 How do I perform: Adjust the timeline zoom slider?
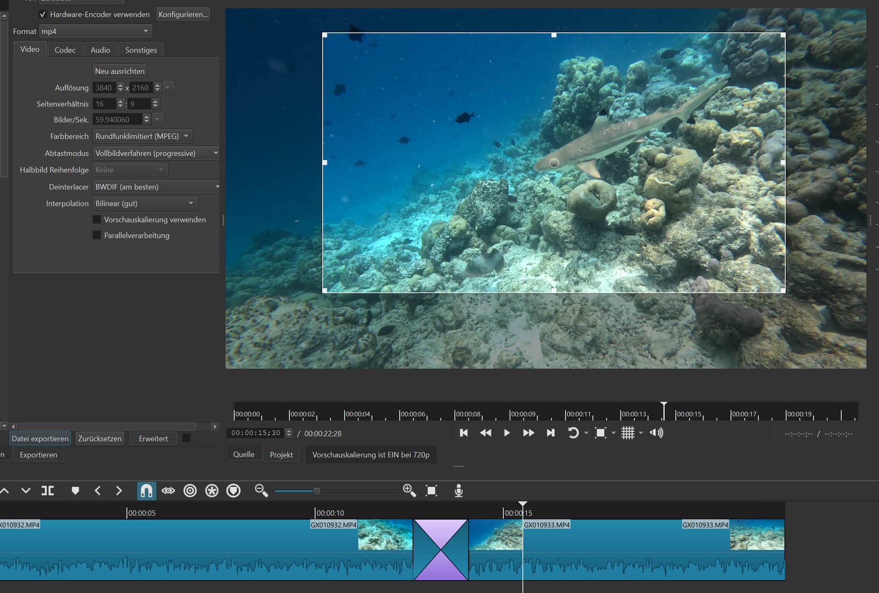[316, 490]
